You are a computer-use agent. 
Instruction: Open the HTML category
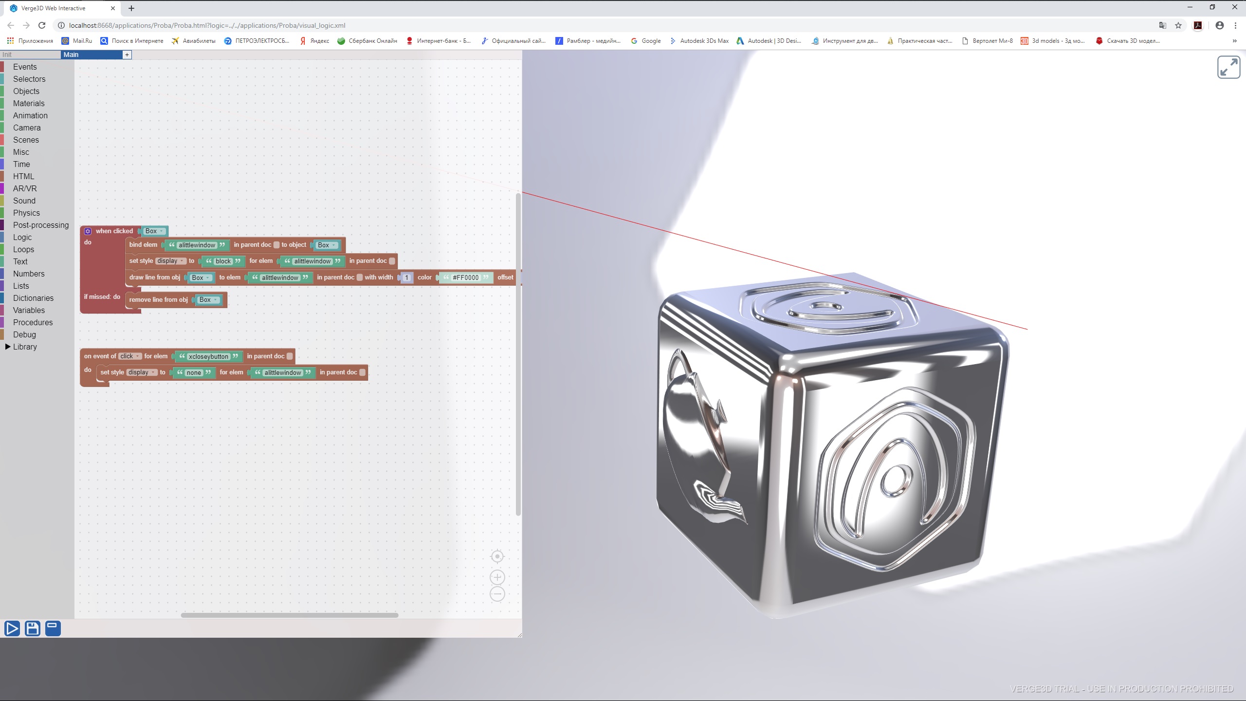23,176
